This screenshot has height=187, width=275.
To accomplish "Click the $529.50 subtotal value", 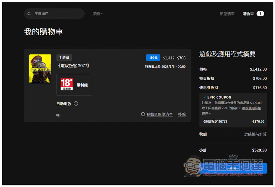I will click(x=259, y=150).
